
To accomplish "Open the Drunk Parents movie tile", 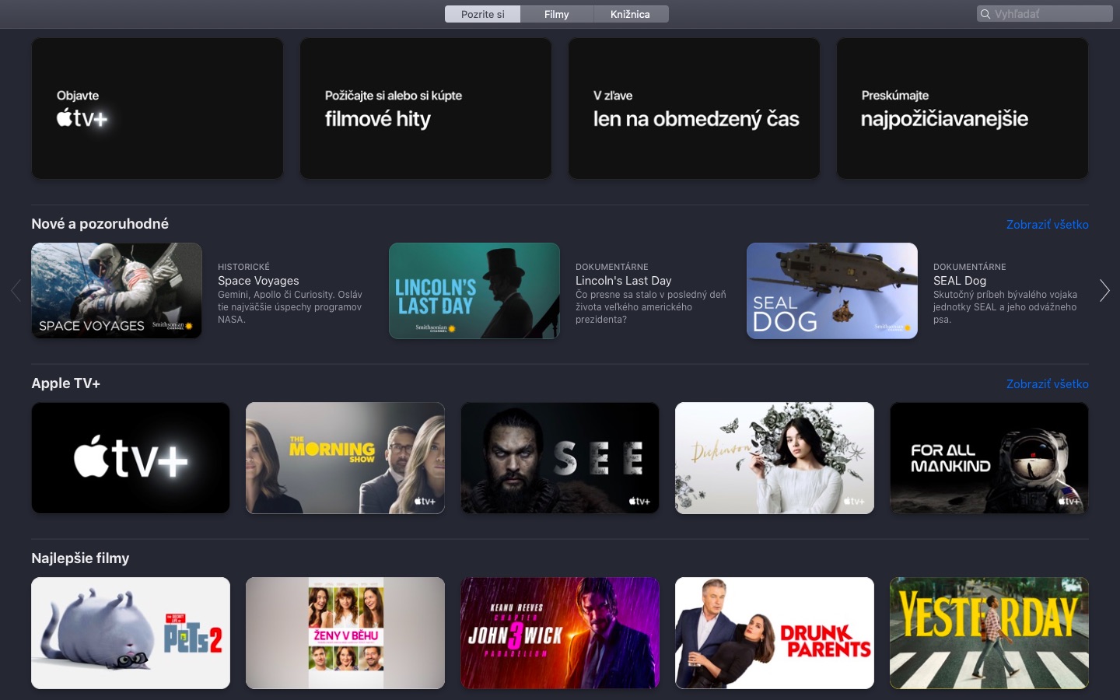I will 775,633.
